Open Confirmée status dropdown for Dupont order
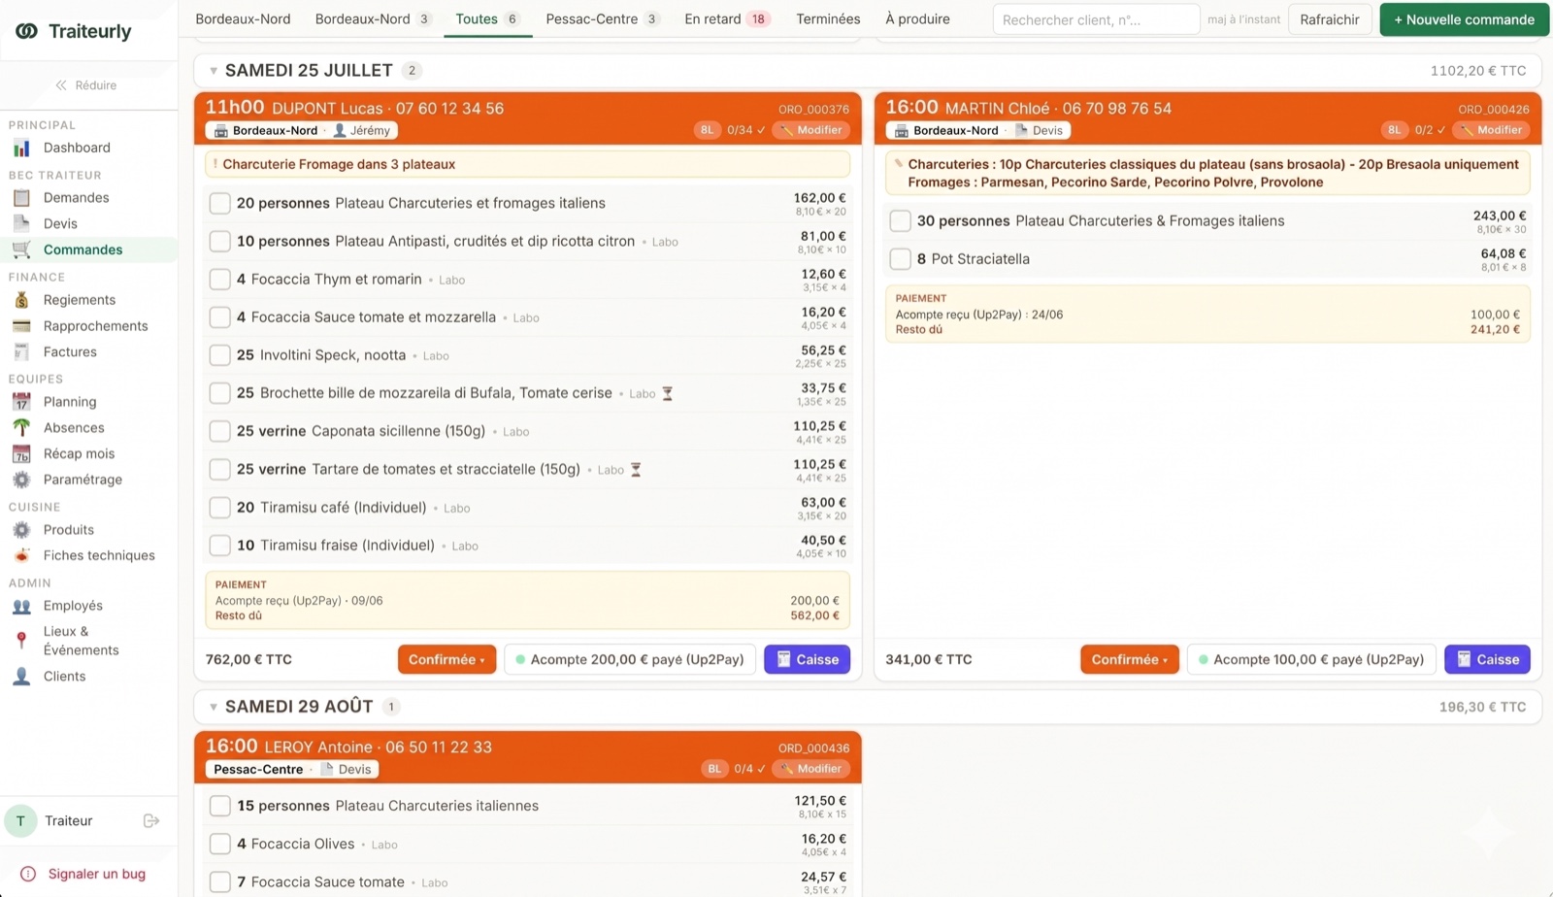 pyautogui.click(x=446, y=660)
